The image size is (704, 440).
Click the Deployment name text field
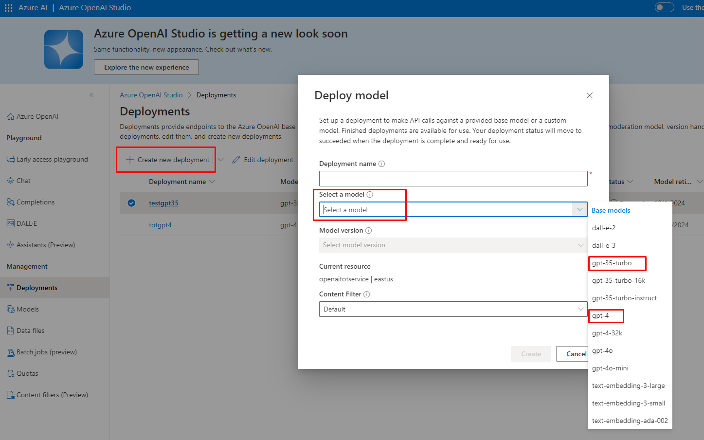pos(453,179)
